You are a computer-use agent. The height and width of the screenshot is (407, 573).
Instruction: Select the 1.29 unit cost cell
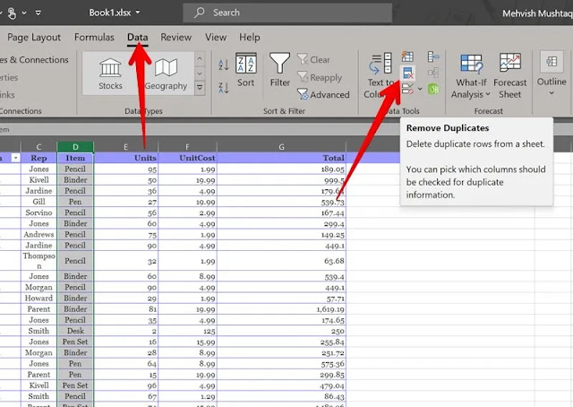coord(187,396)
